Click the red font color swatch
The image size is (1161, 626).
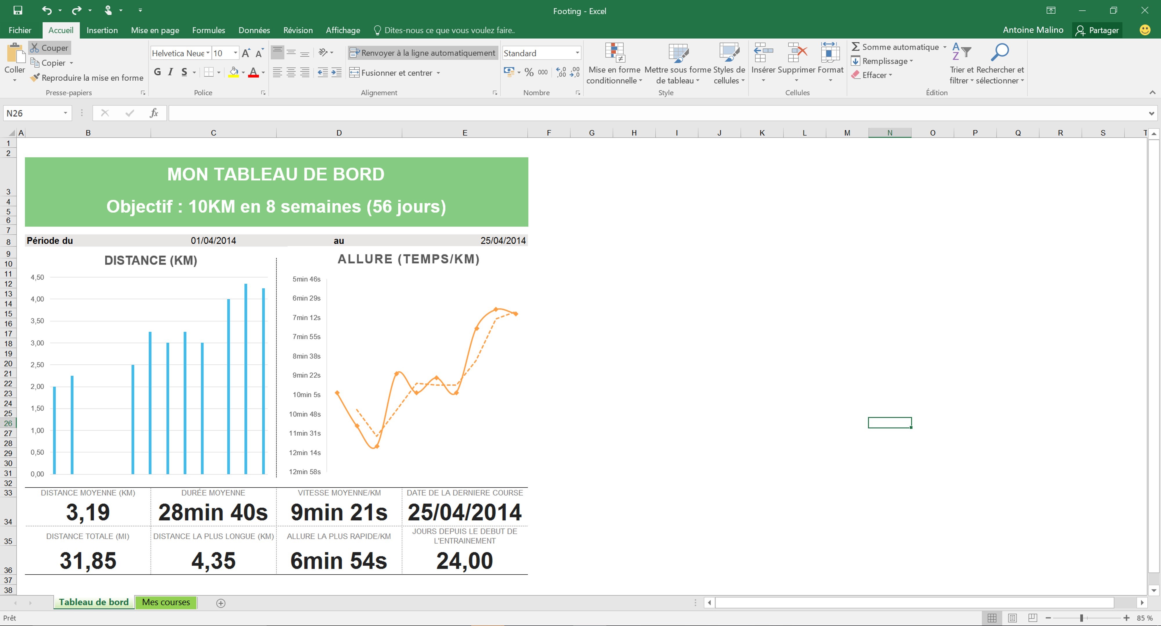click(253, 72)
